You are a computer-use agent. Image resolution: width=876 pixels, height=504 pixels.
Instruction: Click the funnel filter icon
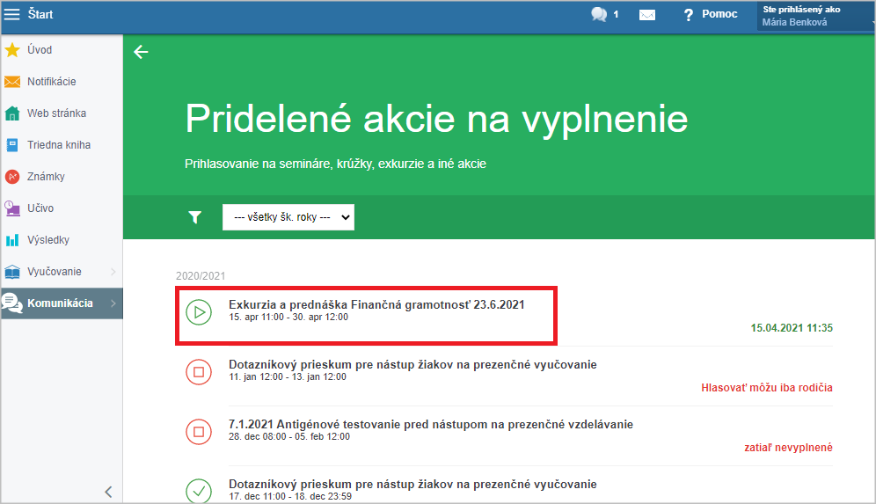pos(195,217)
